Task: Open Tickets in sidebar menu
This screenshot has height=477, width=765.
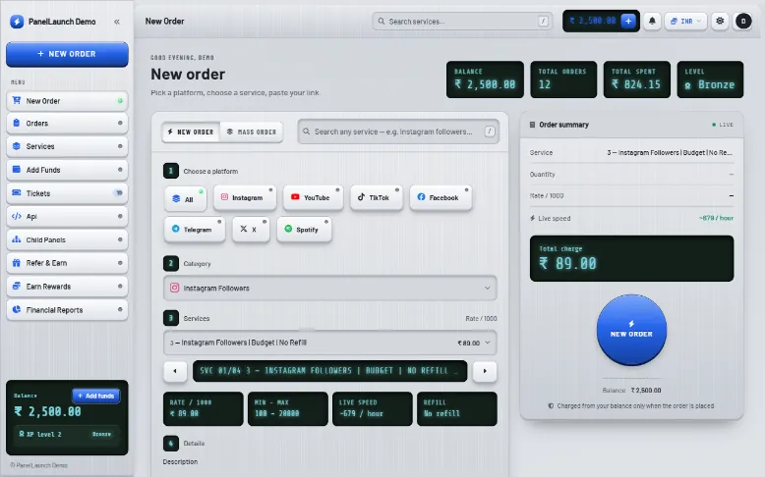Action: [x=67, y=193]
